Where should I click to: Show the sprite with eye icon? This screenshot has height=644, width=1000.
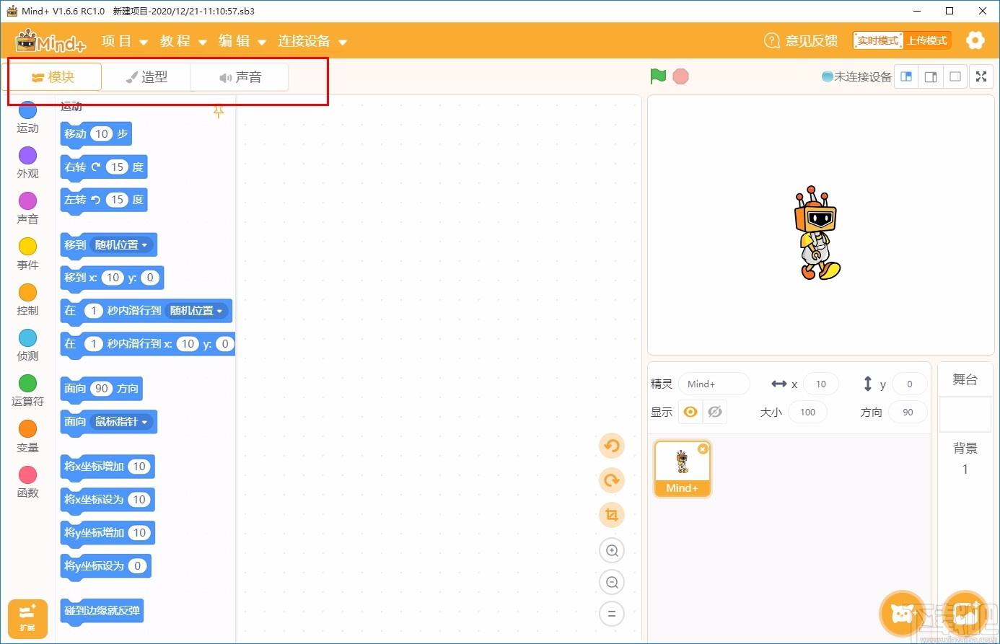[690, 412]
